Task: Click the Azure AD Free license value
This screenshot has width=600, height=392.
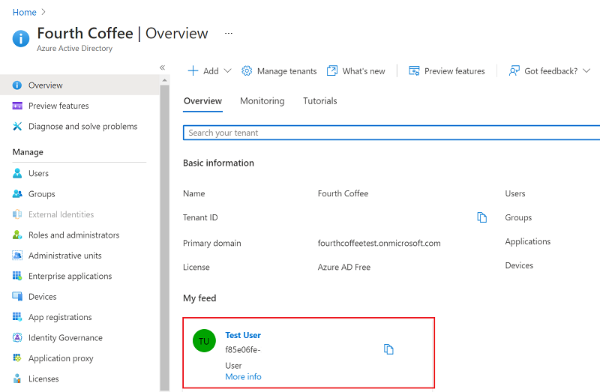Action: (344, 267)
